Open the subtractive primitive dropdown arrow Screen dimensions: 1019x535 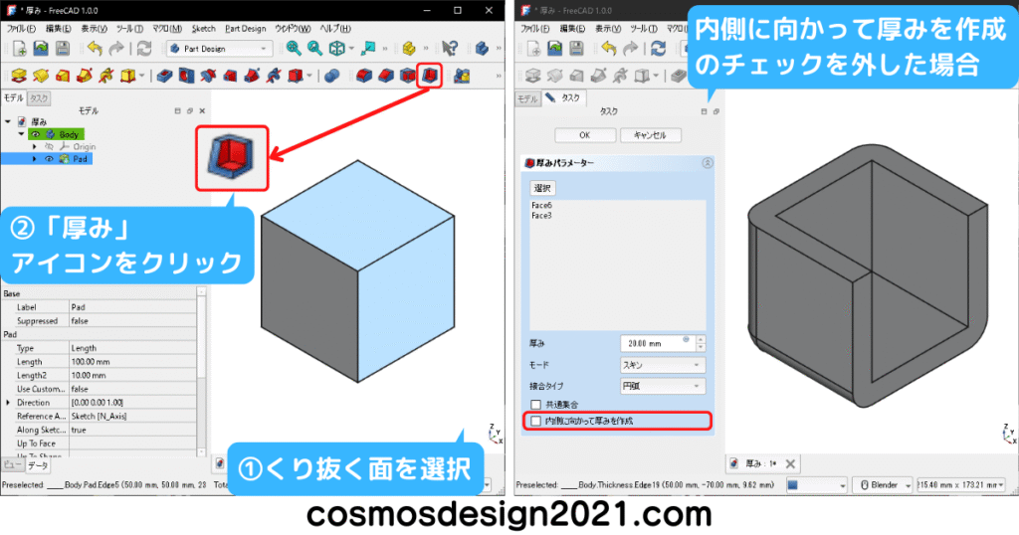coord(309,76)
